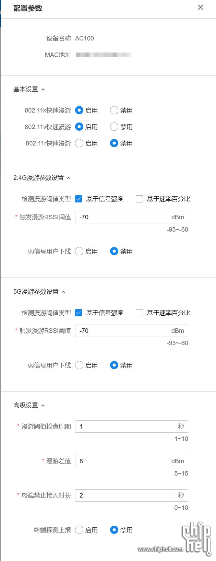
Task: Collapse the 2.4G漫游参数设置 section
Action: pyautogui.click(x=69, y=178)
